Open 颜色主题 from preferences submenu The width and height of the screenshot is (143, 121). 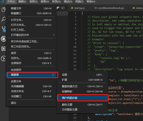click(82, 105)
